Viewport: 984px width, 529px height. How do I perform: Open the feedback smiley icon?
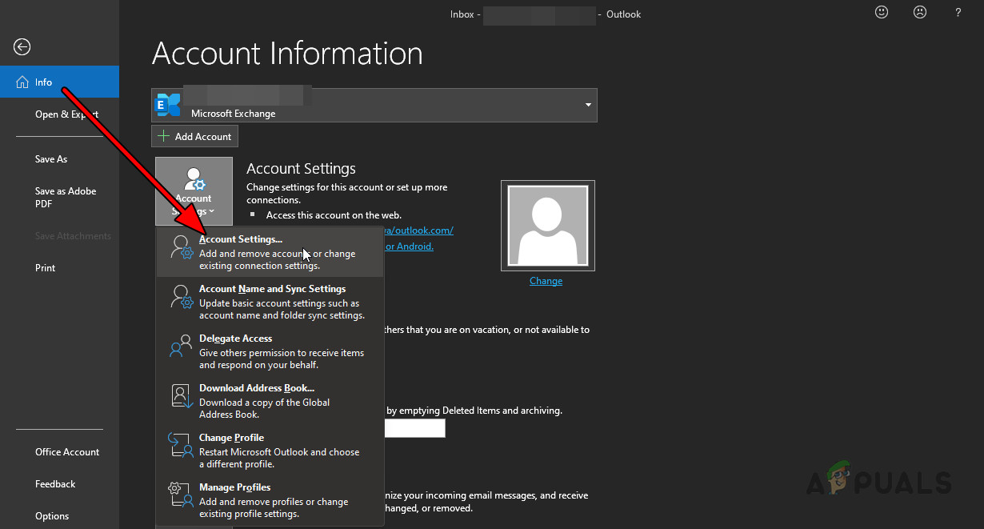point(881,12)
